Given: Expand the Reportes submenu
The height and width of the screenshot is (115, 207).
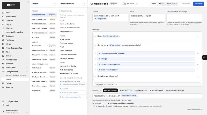Looking at the screenshot, I should coord(27,64).
